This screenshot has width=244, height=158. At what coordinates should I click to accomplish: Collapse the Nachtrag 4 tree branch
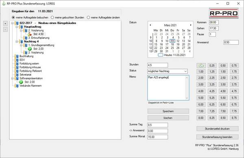(17, 42)
